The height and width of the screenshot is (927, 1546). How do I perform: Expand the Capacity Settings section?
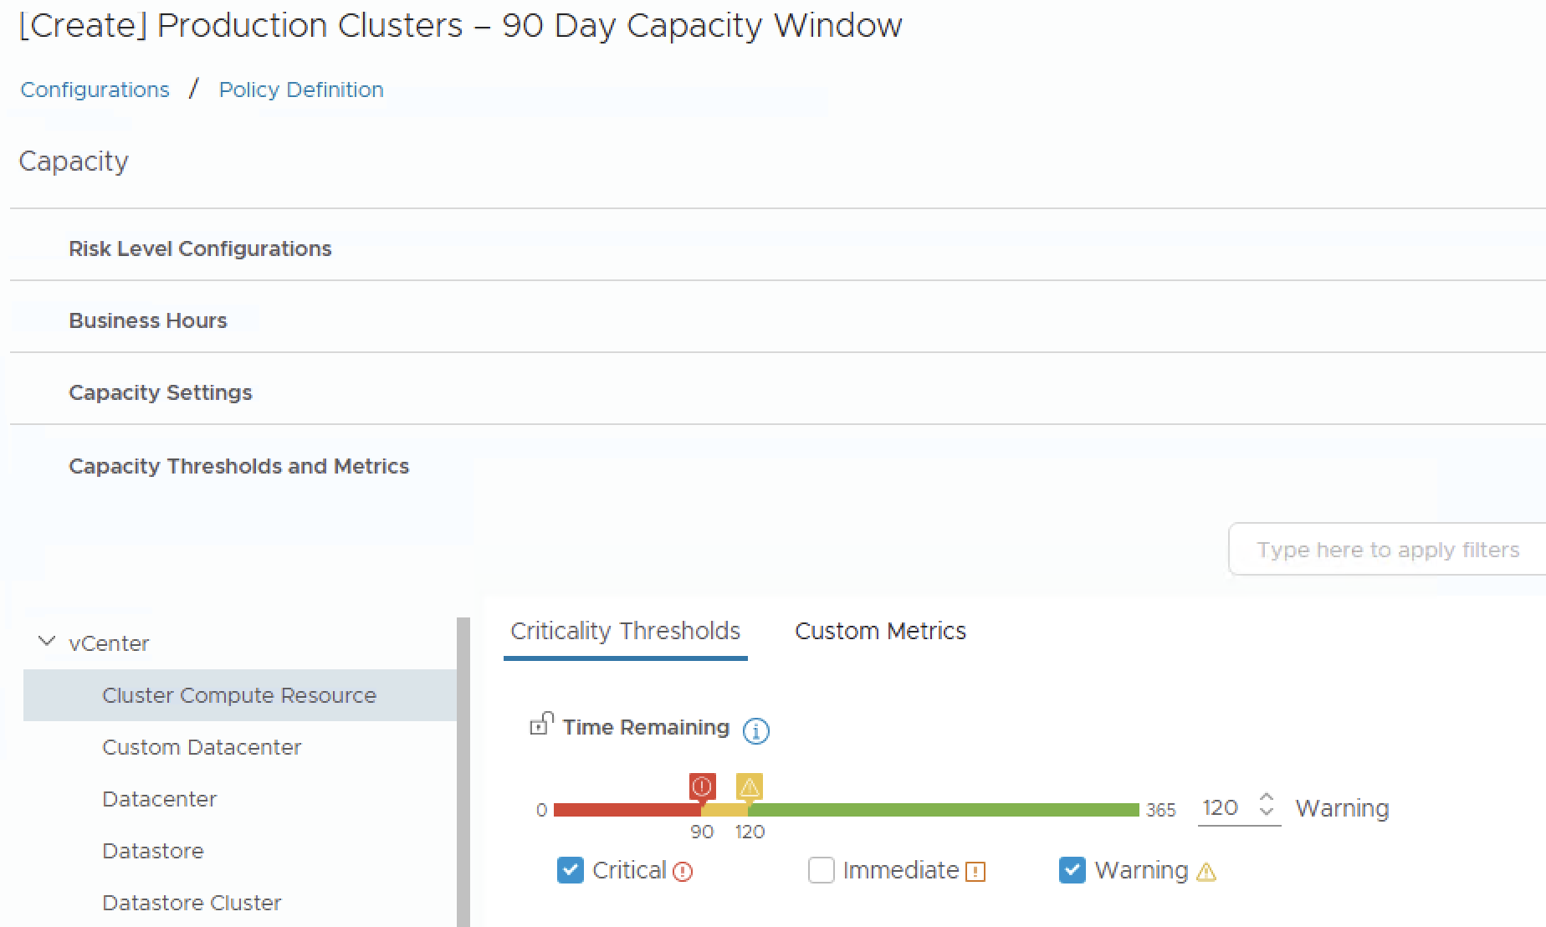click(161, 392)
